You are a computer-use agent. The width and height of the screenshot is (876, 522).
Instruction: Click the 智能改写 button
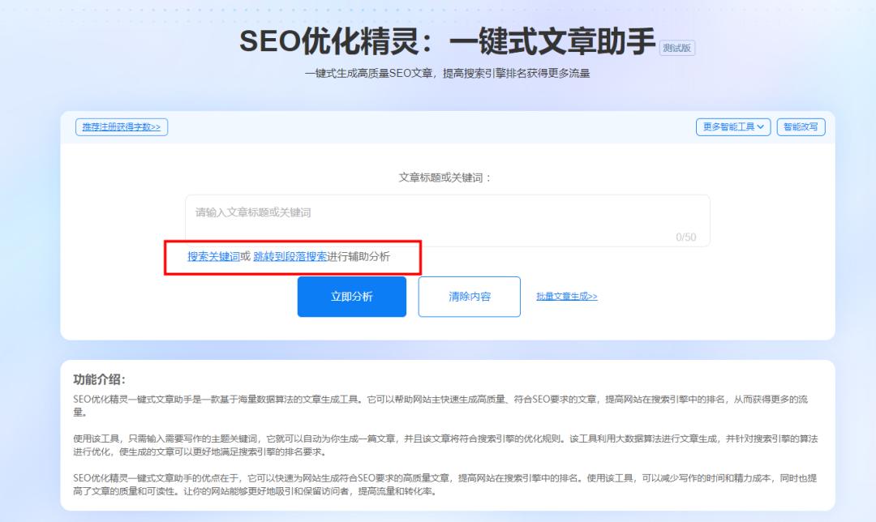801,126
